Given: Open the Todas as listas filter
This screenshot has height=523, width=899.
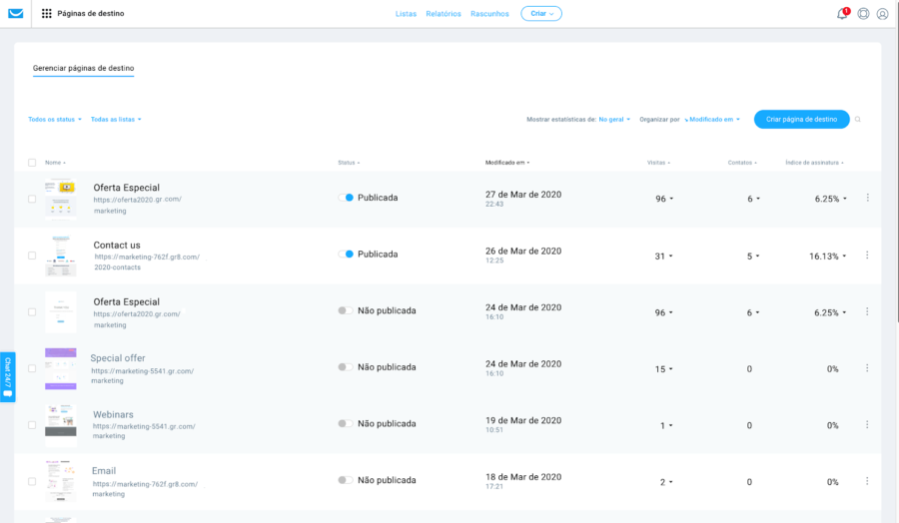Looking at the screenshot, I should click(116, 119).
